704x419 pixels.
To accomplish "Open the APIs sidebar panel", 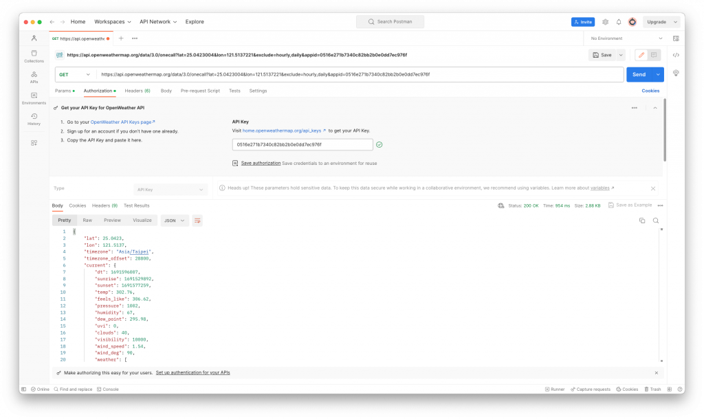I will click(x=34, y=77).
